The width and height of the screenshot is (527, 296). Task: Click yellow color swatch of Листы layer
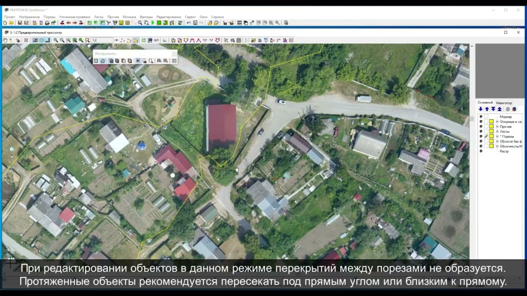tap(491, 132)
